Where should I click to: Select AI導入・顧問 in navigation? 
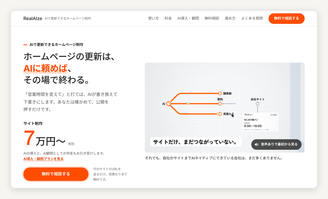tap(188, 18)
